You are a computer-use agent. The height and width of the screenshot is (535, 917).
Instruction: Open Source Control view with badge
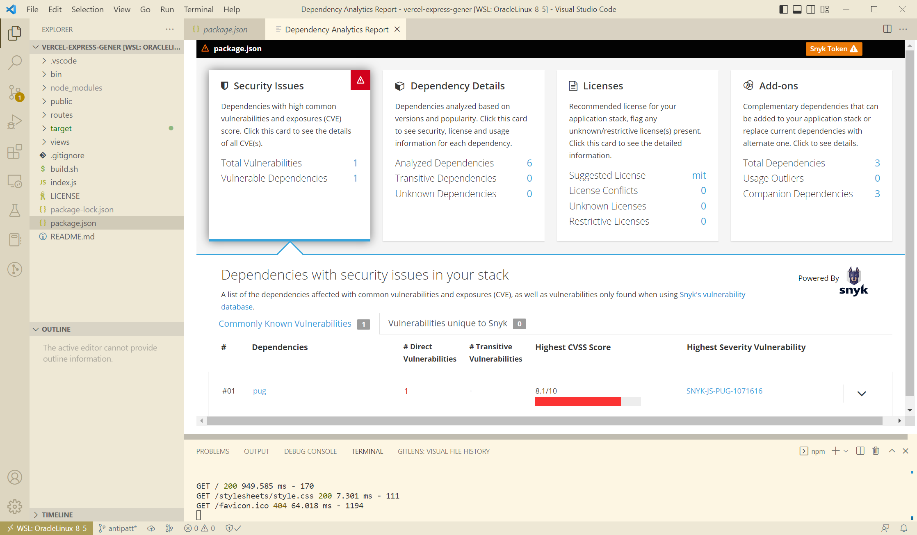(x=15, y=92)
